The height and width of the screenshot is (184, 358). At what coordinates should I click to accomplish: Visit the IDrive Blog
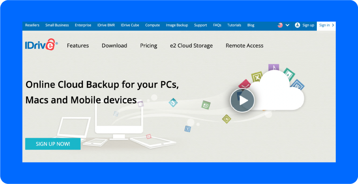coord(251,25)
